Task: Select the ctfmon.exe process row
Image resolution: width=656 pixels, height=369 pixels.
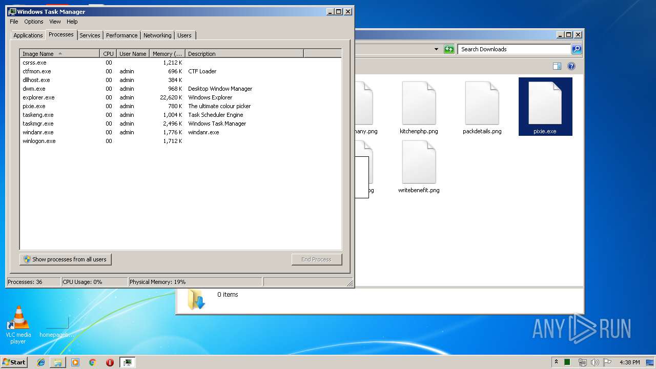Action: coord(180,71)
